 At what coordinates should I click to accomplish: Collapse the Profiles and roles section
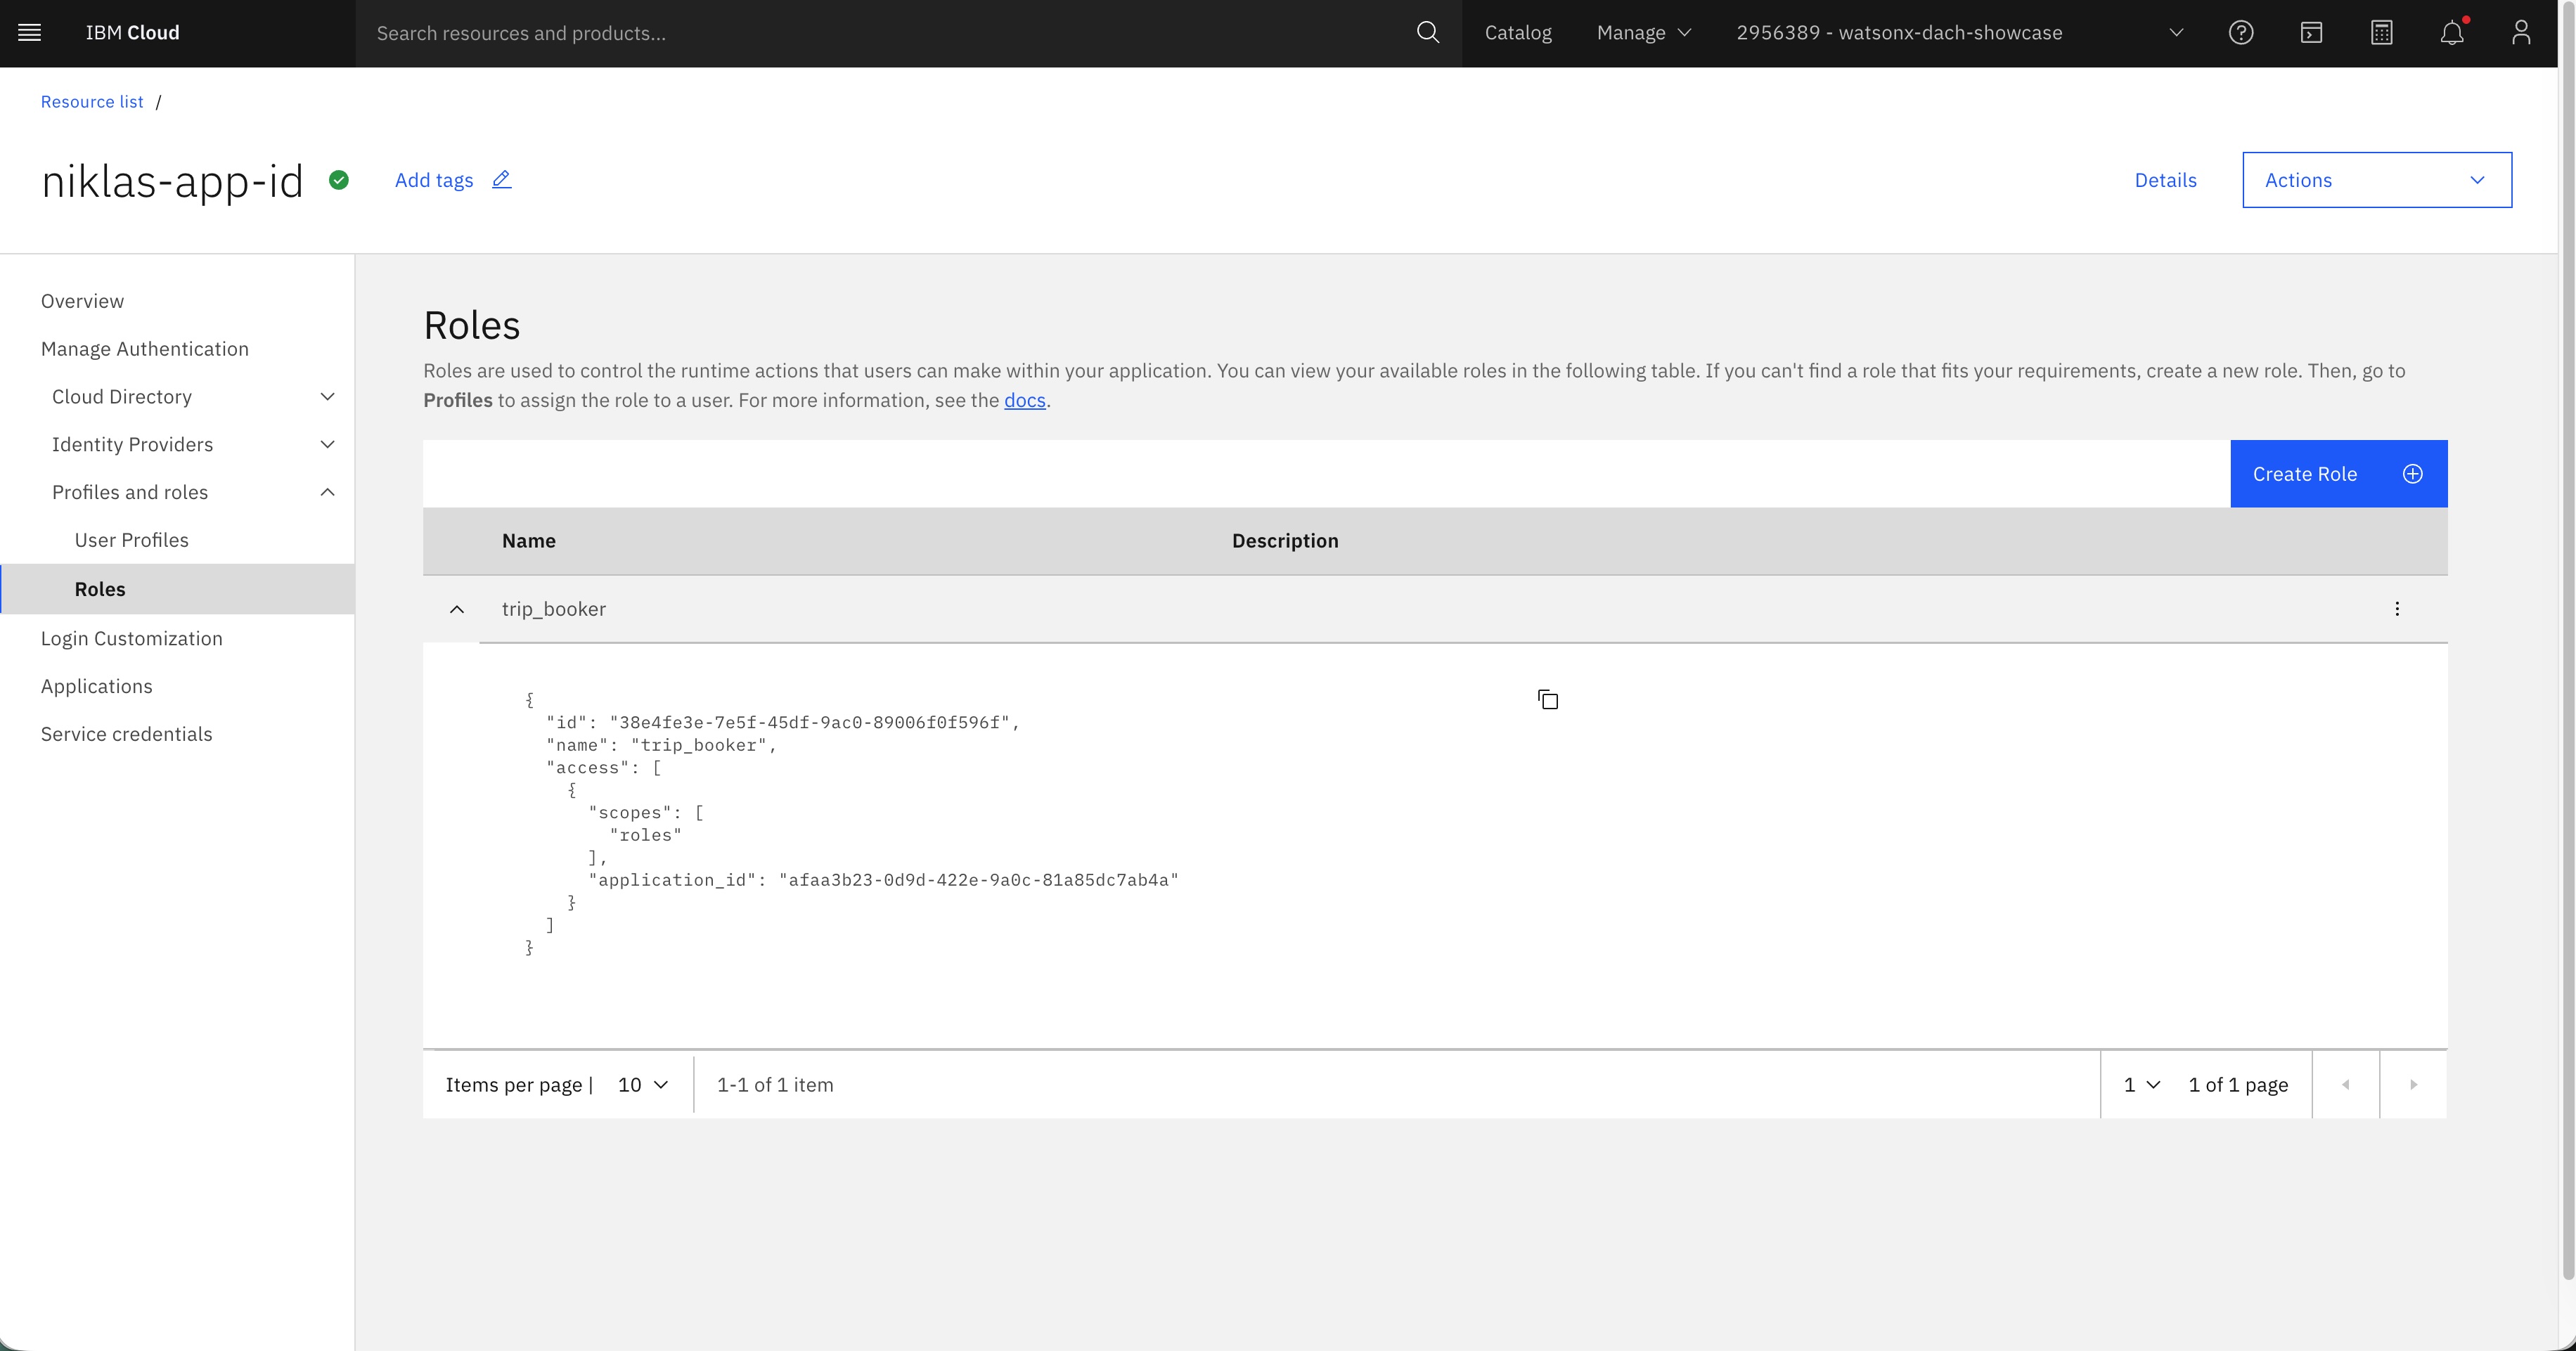(x=327, y=492)
